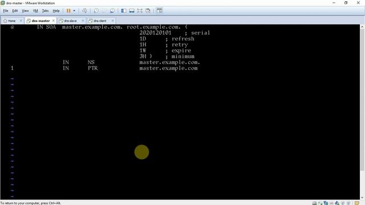Click the '1D' refresh value
Screen dimensions: 365x205
pos(143,39)
